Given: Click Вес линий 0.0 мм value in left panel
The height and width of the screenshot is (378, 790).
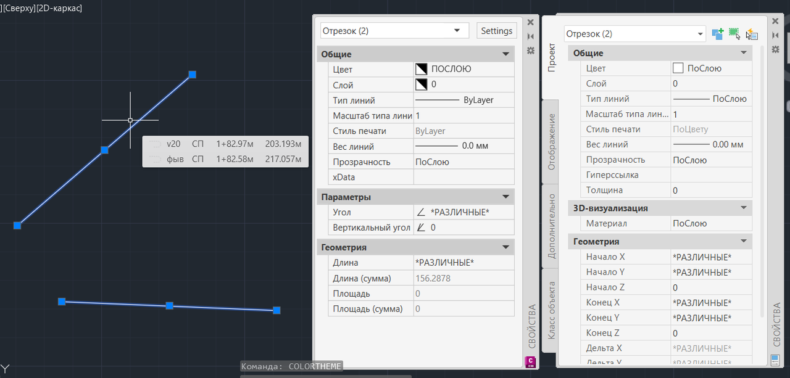Looking at the screenshot, I should click(464, 146).
